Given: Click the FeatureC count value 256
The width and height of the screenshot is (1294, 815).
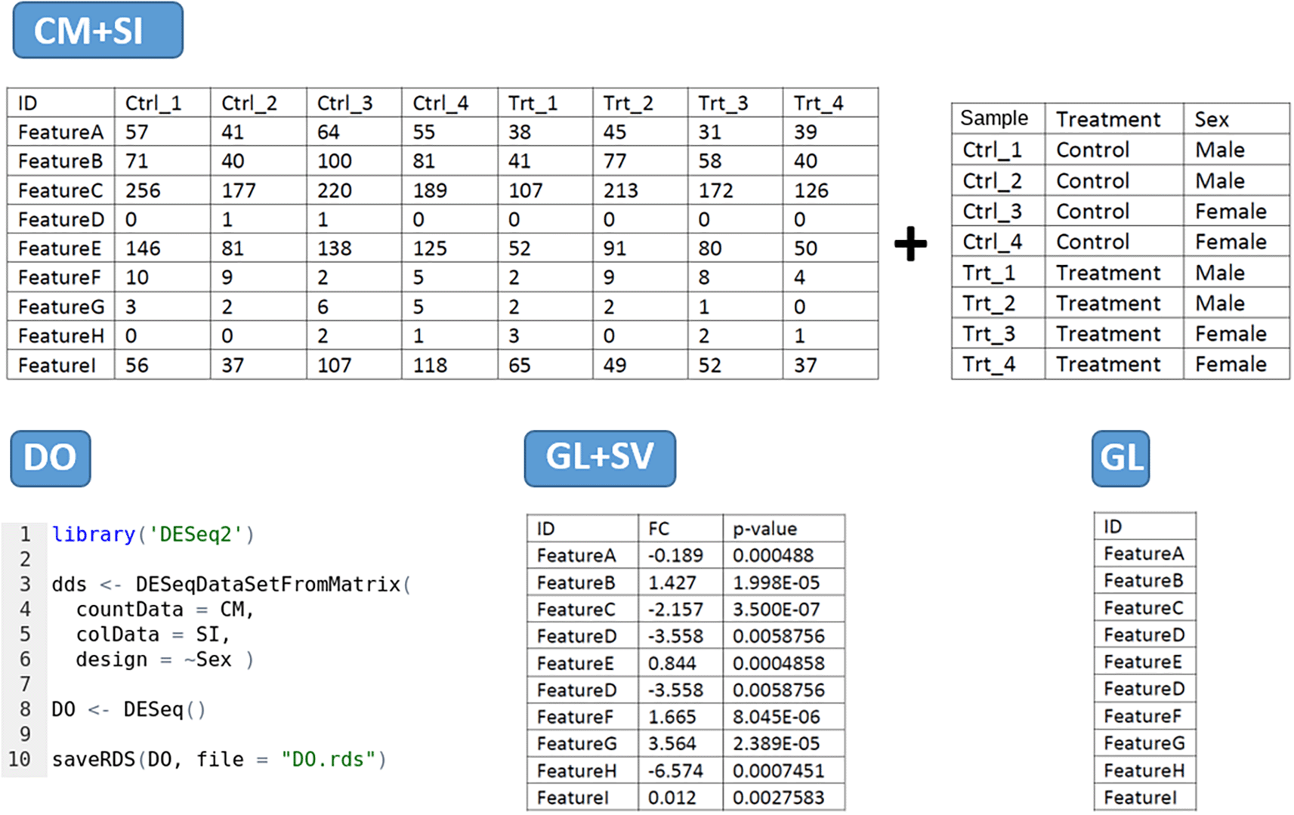Looking at the screenshot, I should pyautogui.click(x=143, y=190).
